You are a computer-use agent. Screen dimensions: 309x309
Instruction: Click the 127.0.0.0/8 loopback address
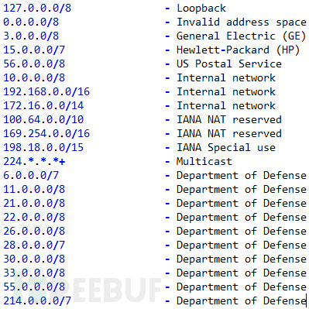37,9
